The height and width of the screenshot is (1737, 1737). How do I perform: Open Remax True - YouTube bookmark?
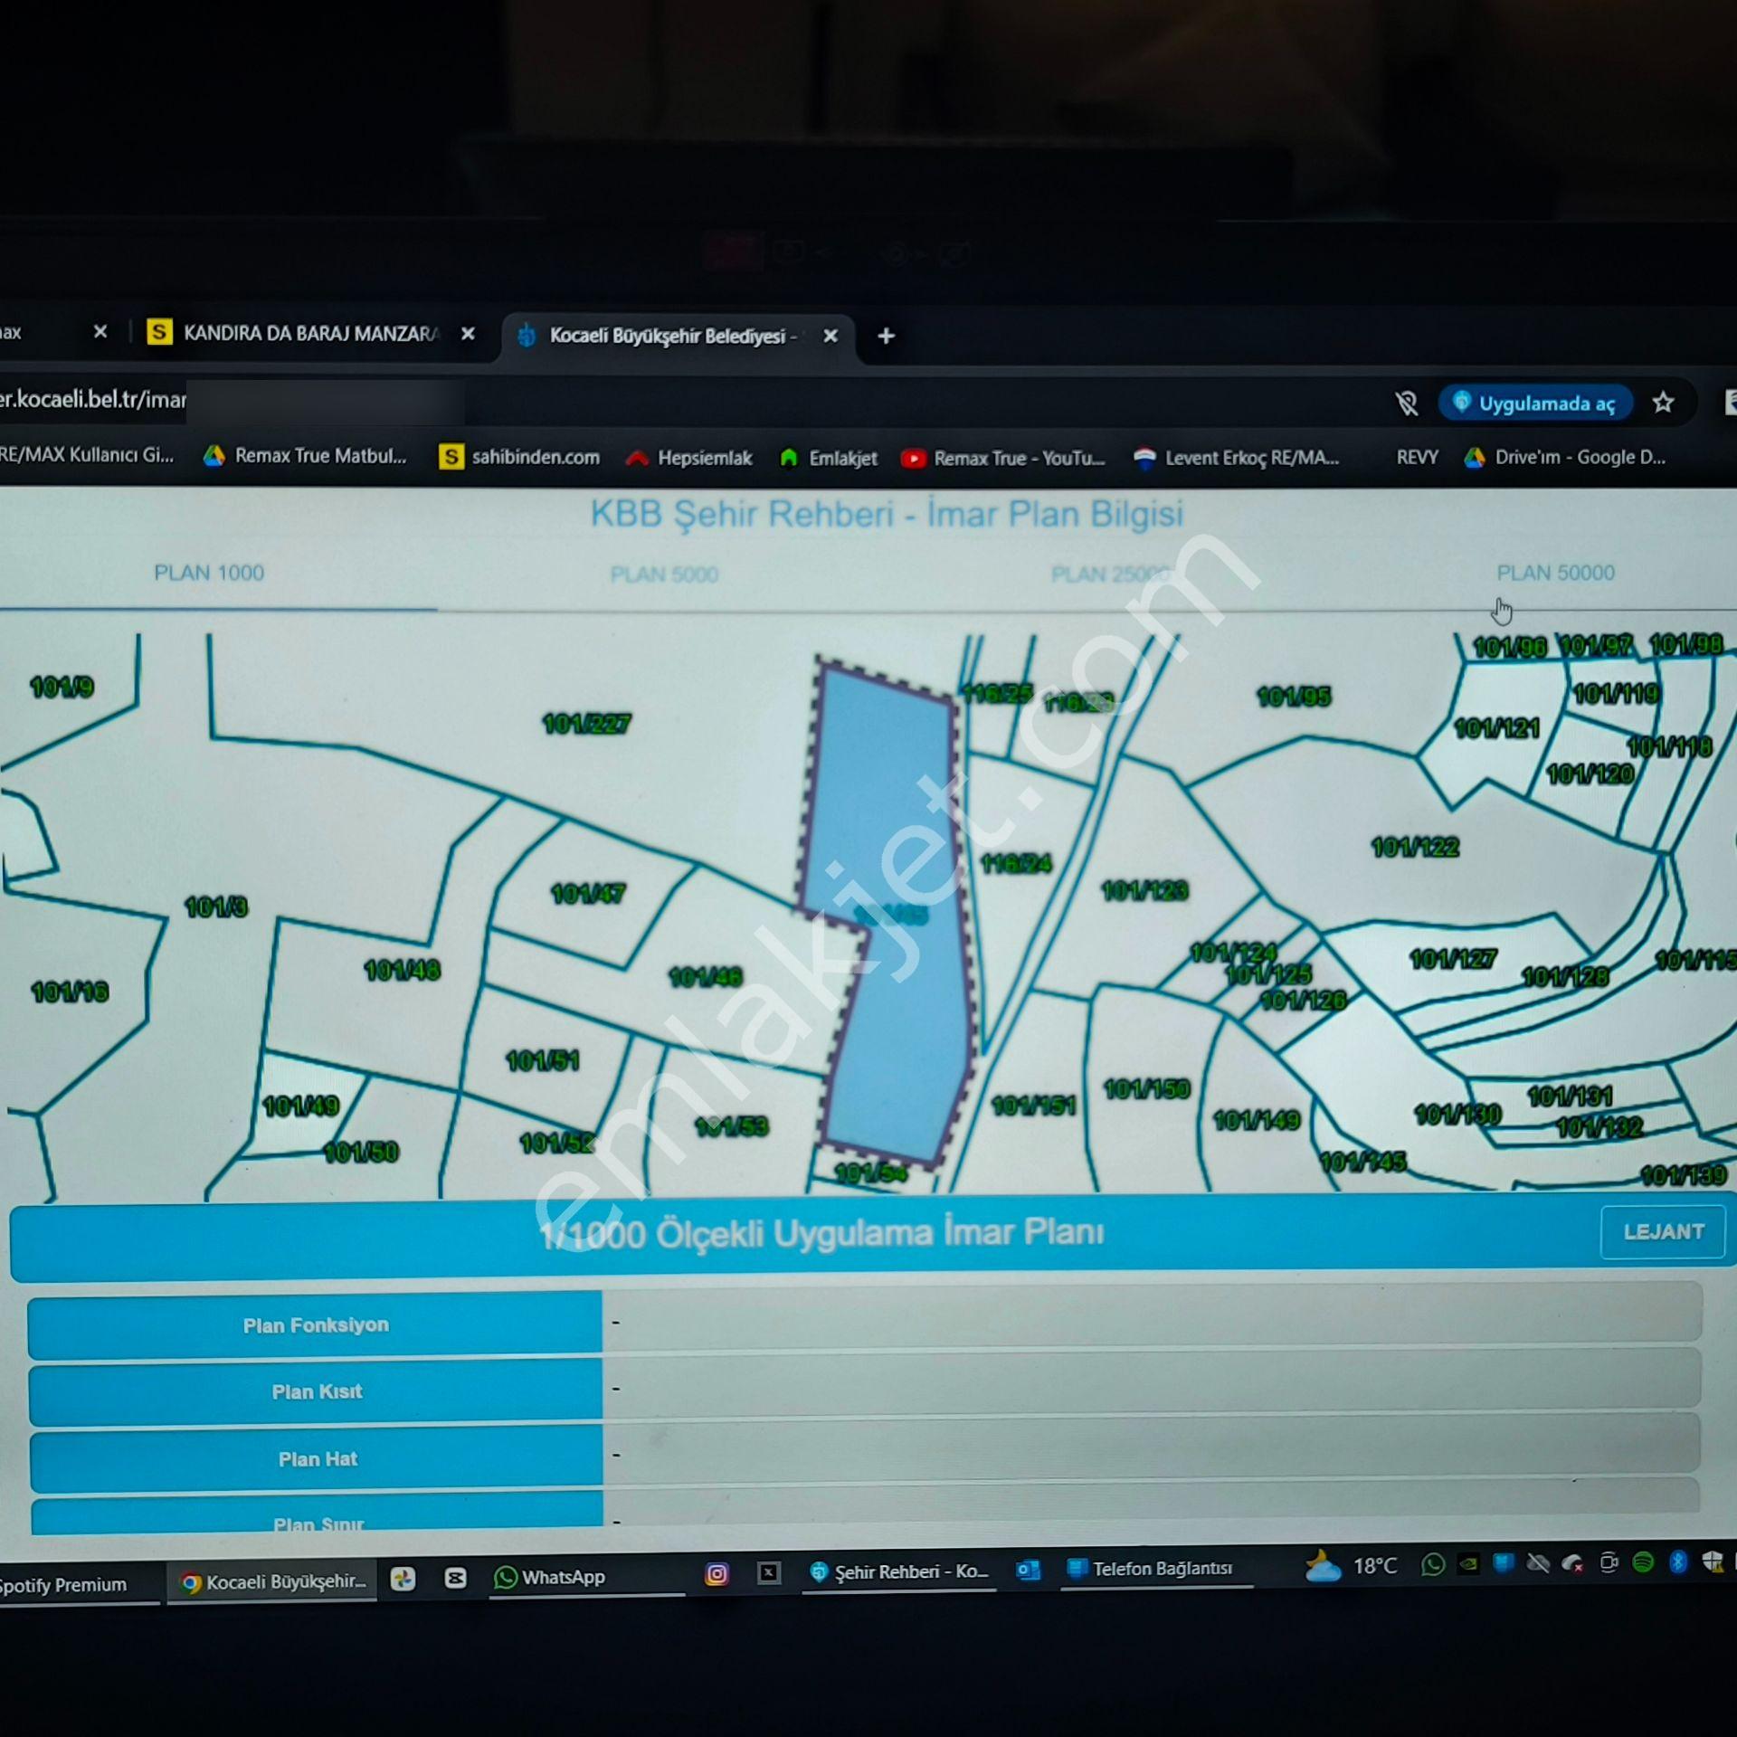[1003, 458]
